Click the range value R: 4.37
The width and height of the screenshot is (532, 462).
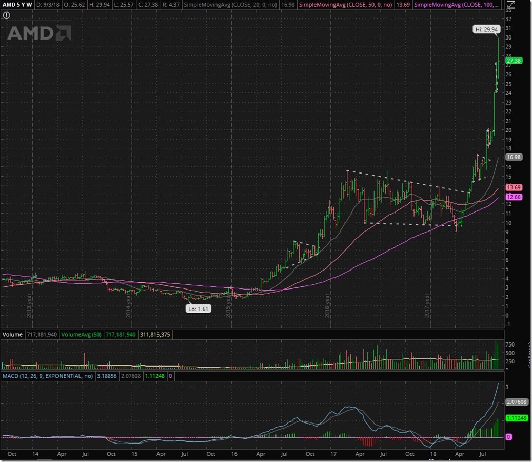[171, 5]
